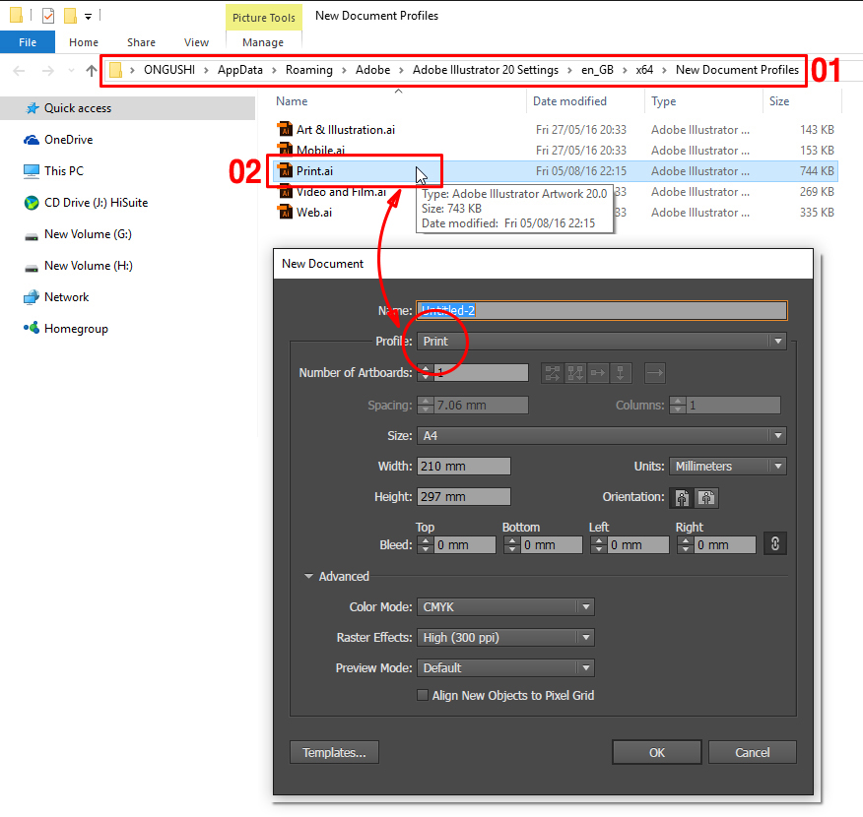Go up one folder level with the up arrow

92,70
